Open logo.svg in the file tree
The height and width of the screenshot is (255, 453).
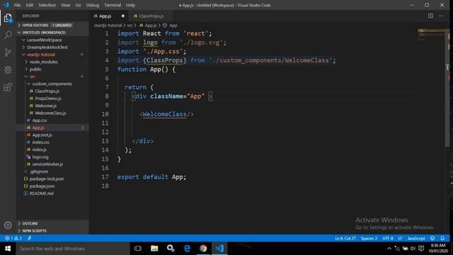(x=40, y=157)
